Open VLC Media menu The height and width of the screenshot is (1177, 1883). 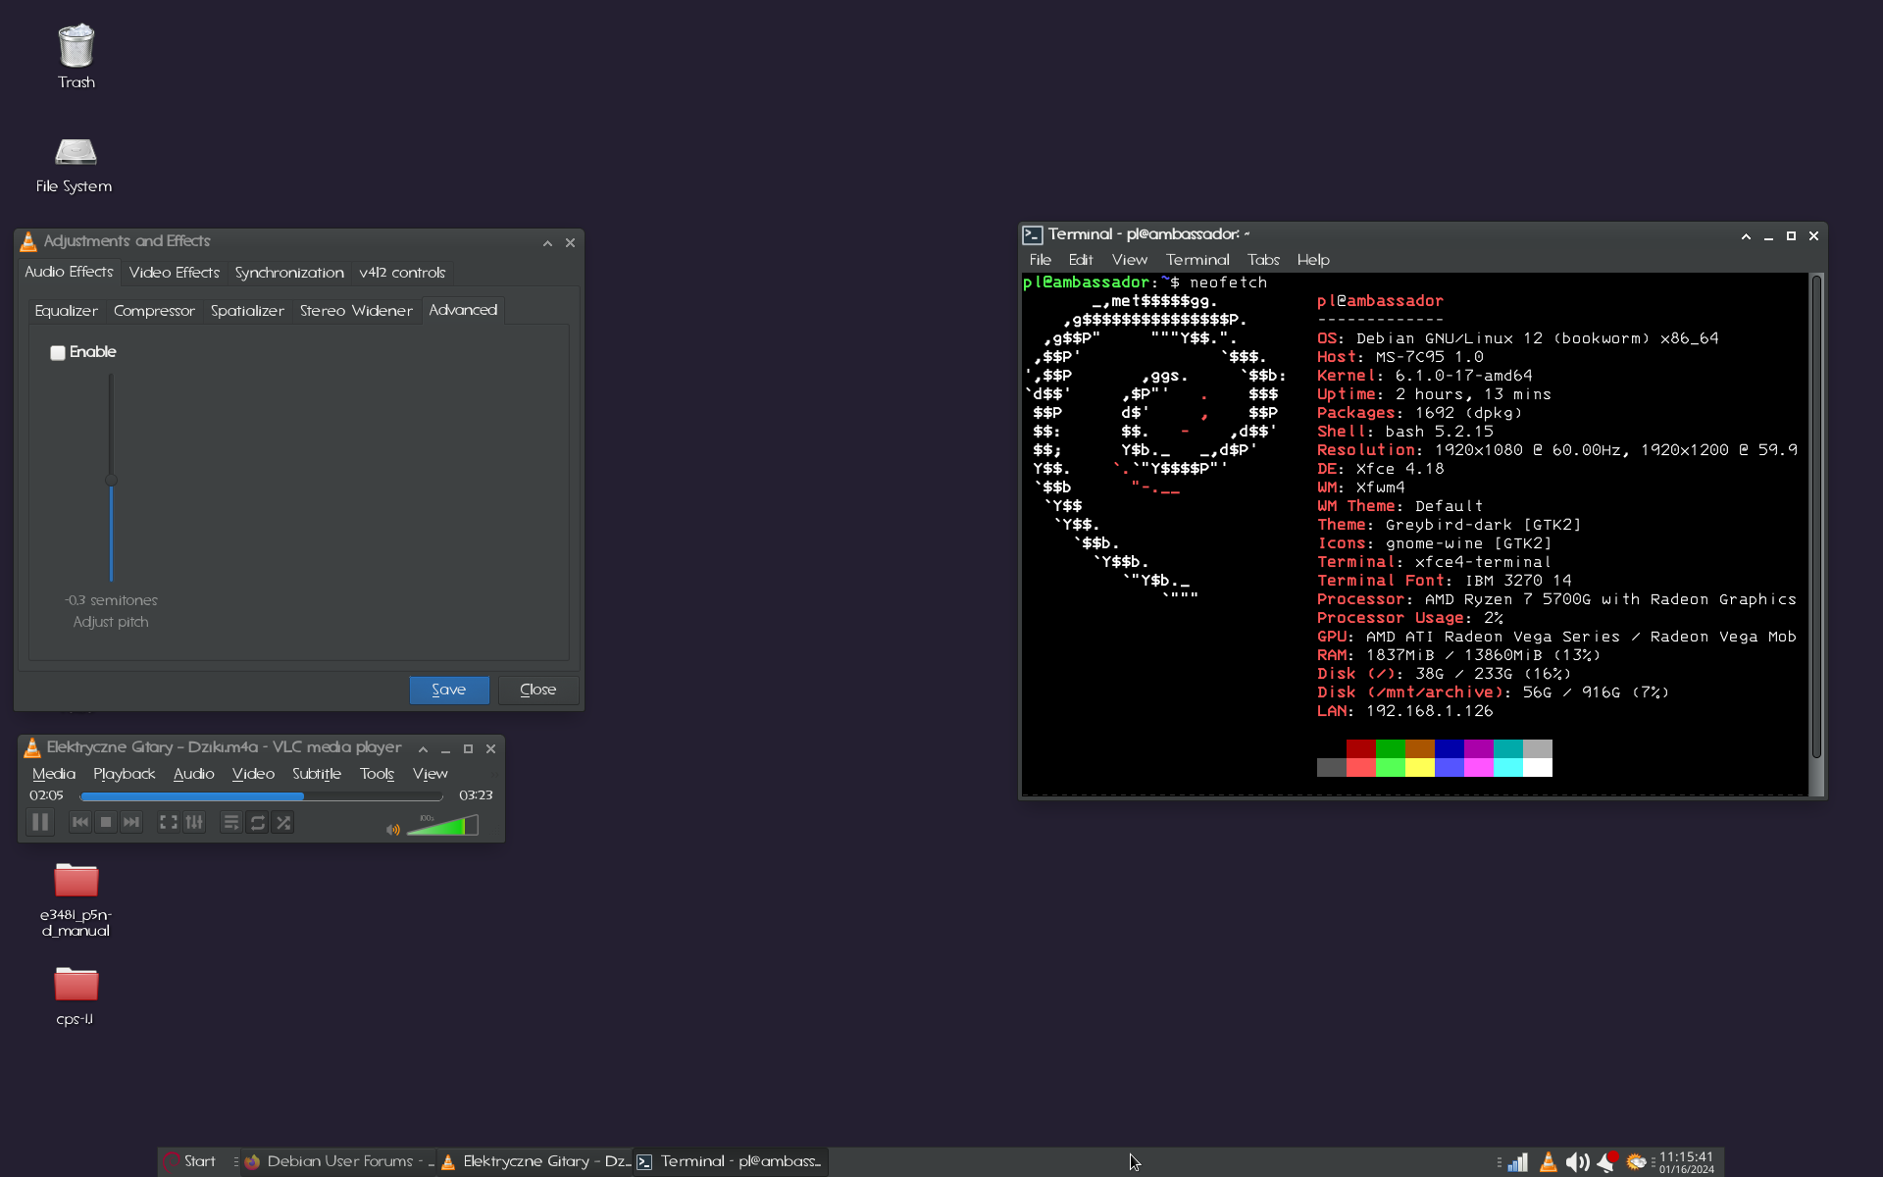(54, 774)
